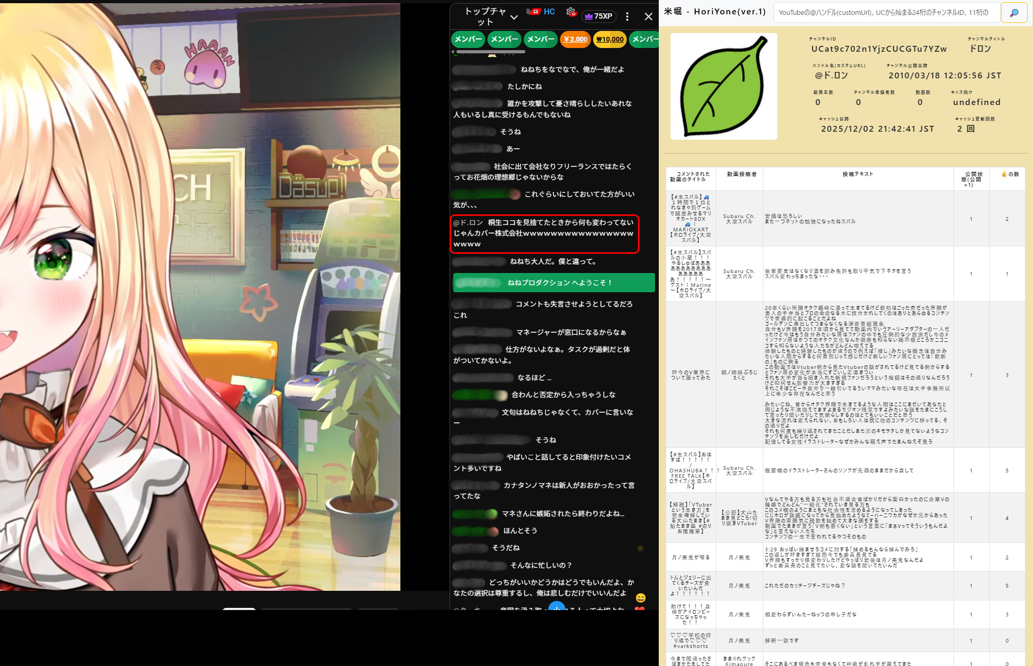This screenshot has height=666, width=1033.
Task: Click the green leaf channel thumbnail
Action: point(723,86)
